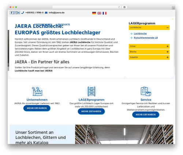Click Mehr erfahren under Unternehmen
Image resolution: width=183 pixels, height=155 pixels.
[37, 108]
